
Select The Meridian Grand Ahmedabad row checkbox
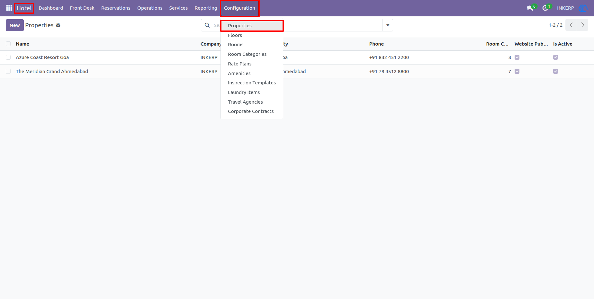click(x=8, y=72)
